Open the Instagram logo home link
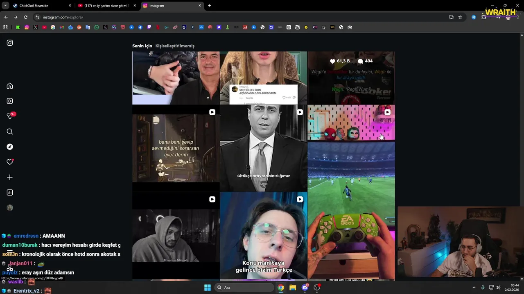The image size is (524, 294). pyautogui.click(x=10, y=43)
